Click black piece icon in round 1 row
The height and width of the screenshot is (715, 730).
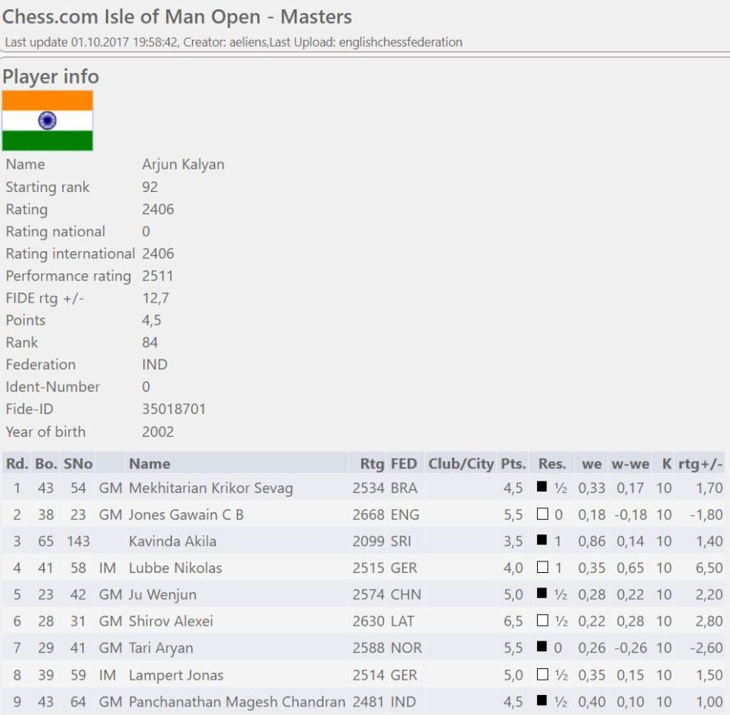coord(542,487)
